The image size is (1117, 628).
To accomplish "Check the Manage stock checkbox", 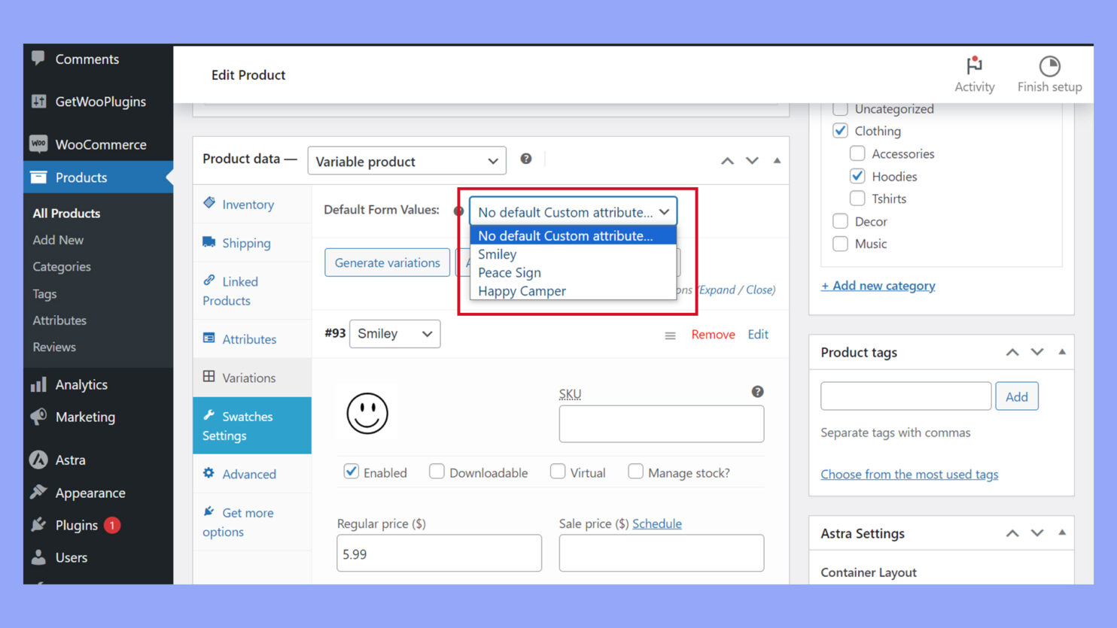I will (635, 471).
